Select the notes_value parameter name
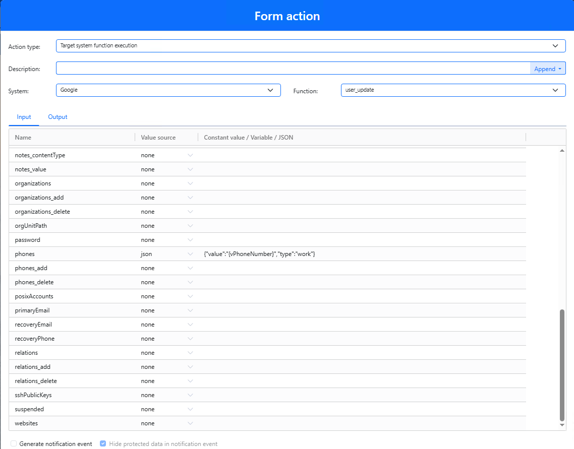574x449 pixels. point(30,169)
